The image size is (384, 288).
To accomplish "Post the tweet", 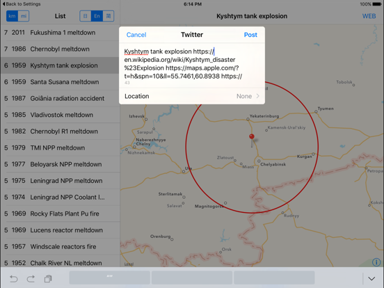I will point(250,35).
